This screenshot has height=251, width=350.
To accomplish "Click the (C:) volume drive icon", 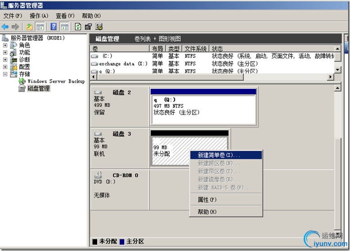I will click(x=94, y=56).
